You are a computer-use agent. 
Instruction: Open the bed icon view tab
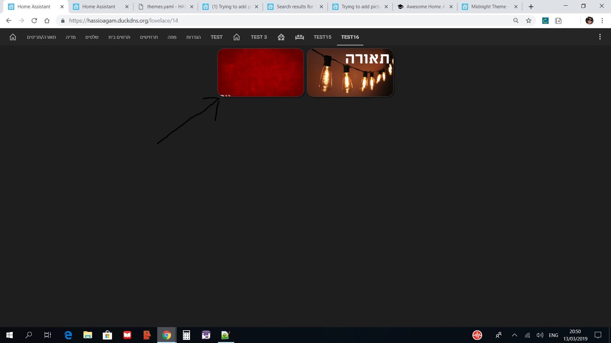[299, 37]
